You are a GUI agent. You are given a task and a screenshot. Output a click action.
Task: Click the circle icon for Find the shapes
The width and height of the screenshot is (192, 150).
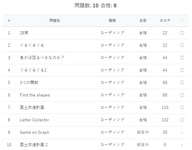(182, 95)
